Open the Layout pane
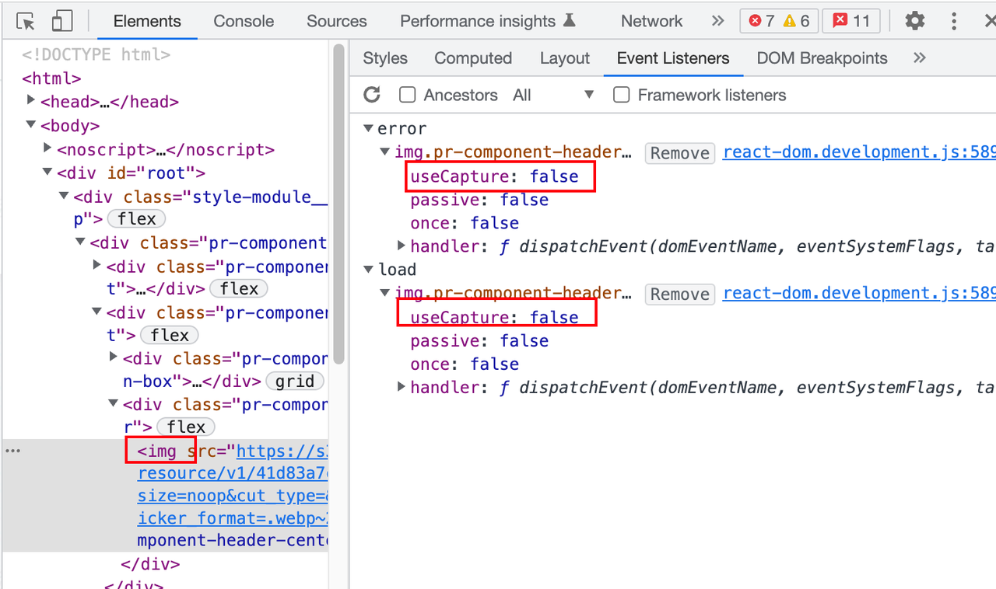This screenshot has width=996, height=589. 565,58
